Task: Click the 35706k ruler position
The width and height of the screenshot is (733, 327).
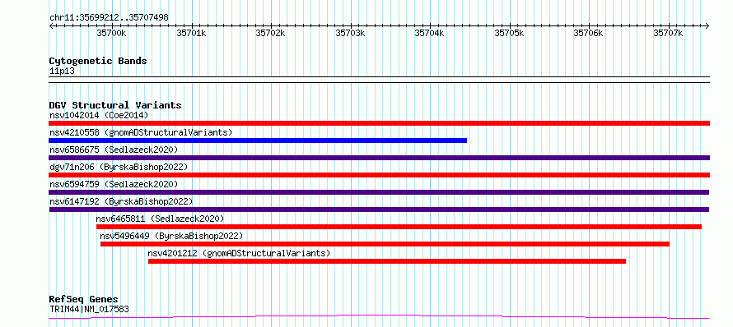Action: pyautogui.click(x=589, y=34)
